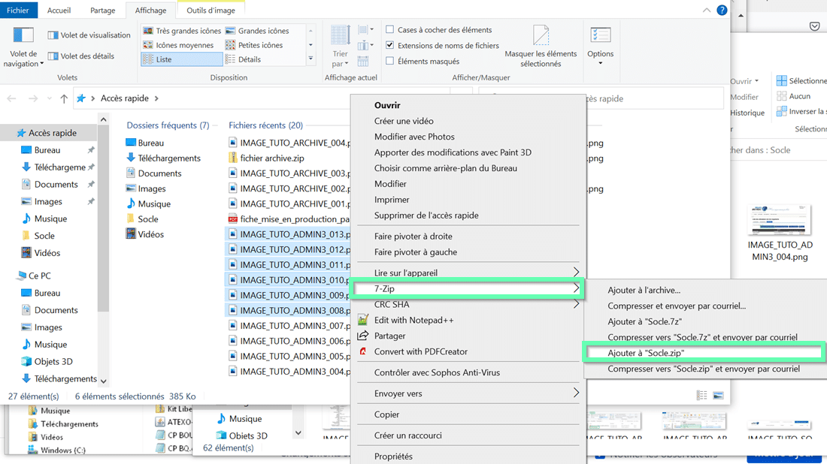Expand the layout gallery more arrow
The height and width of the screenshot is (464, 827).
point(311,59)
